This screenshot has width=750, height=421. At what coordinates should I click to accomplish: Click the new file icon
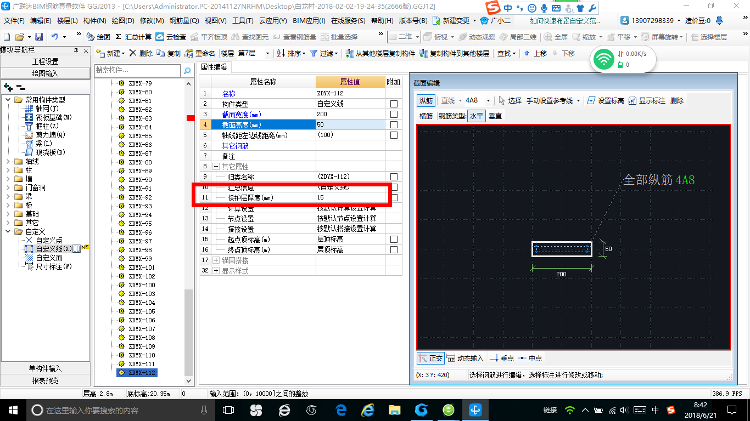(x=7, y=37)
